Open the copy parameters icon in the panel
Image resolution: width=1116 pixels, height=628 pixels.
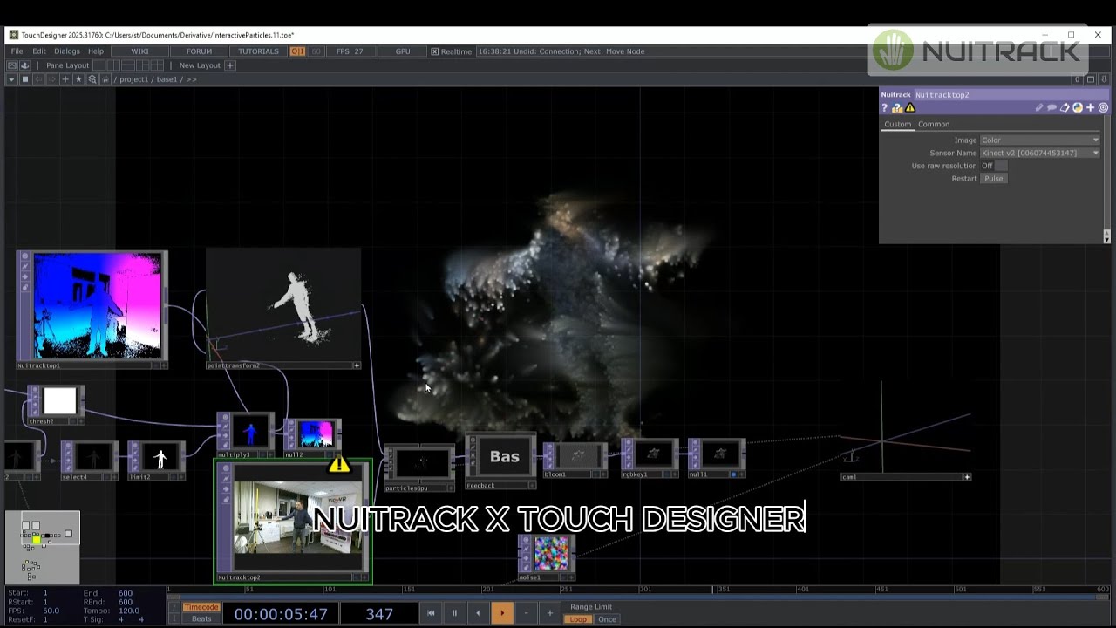[1065, 108]
